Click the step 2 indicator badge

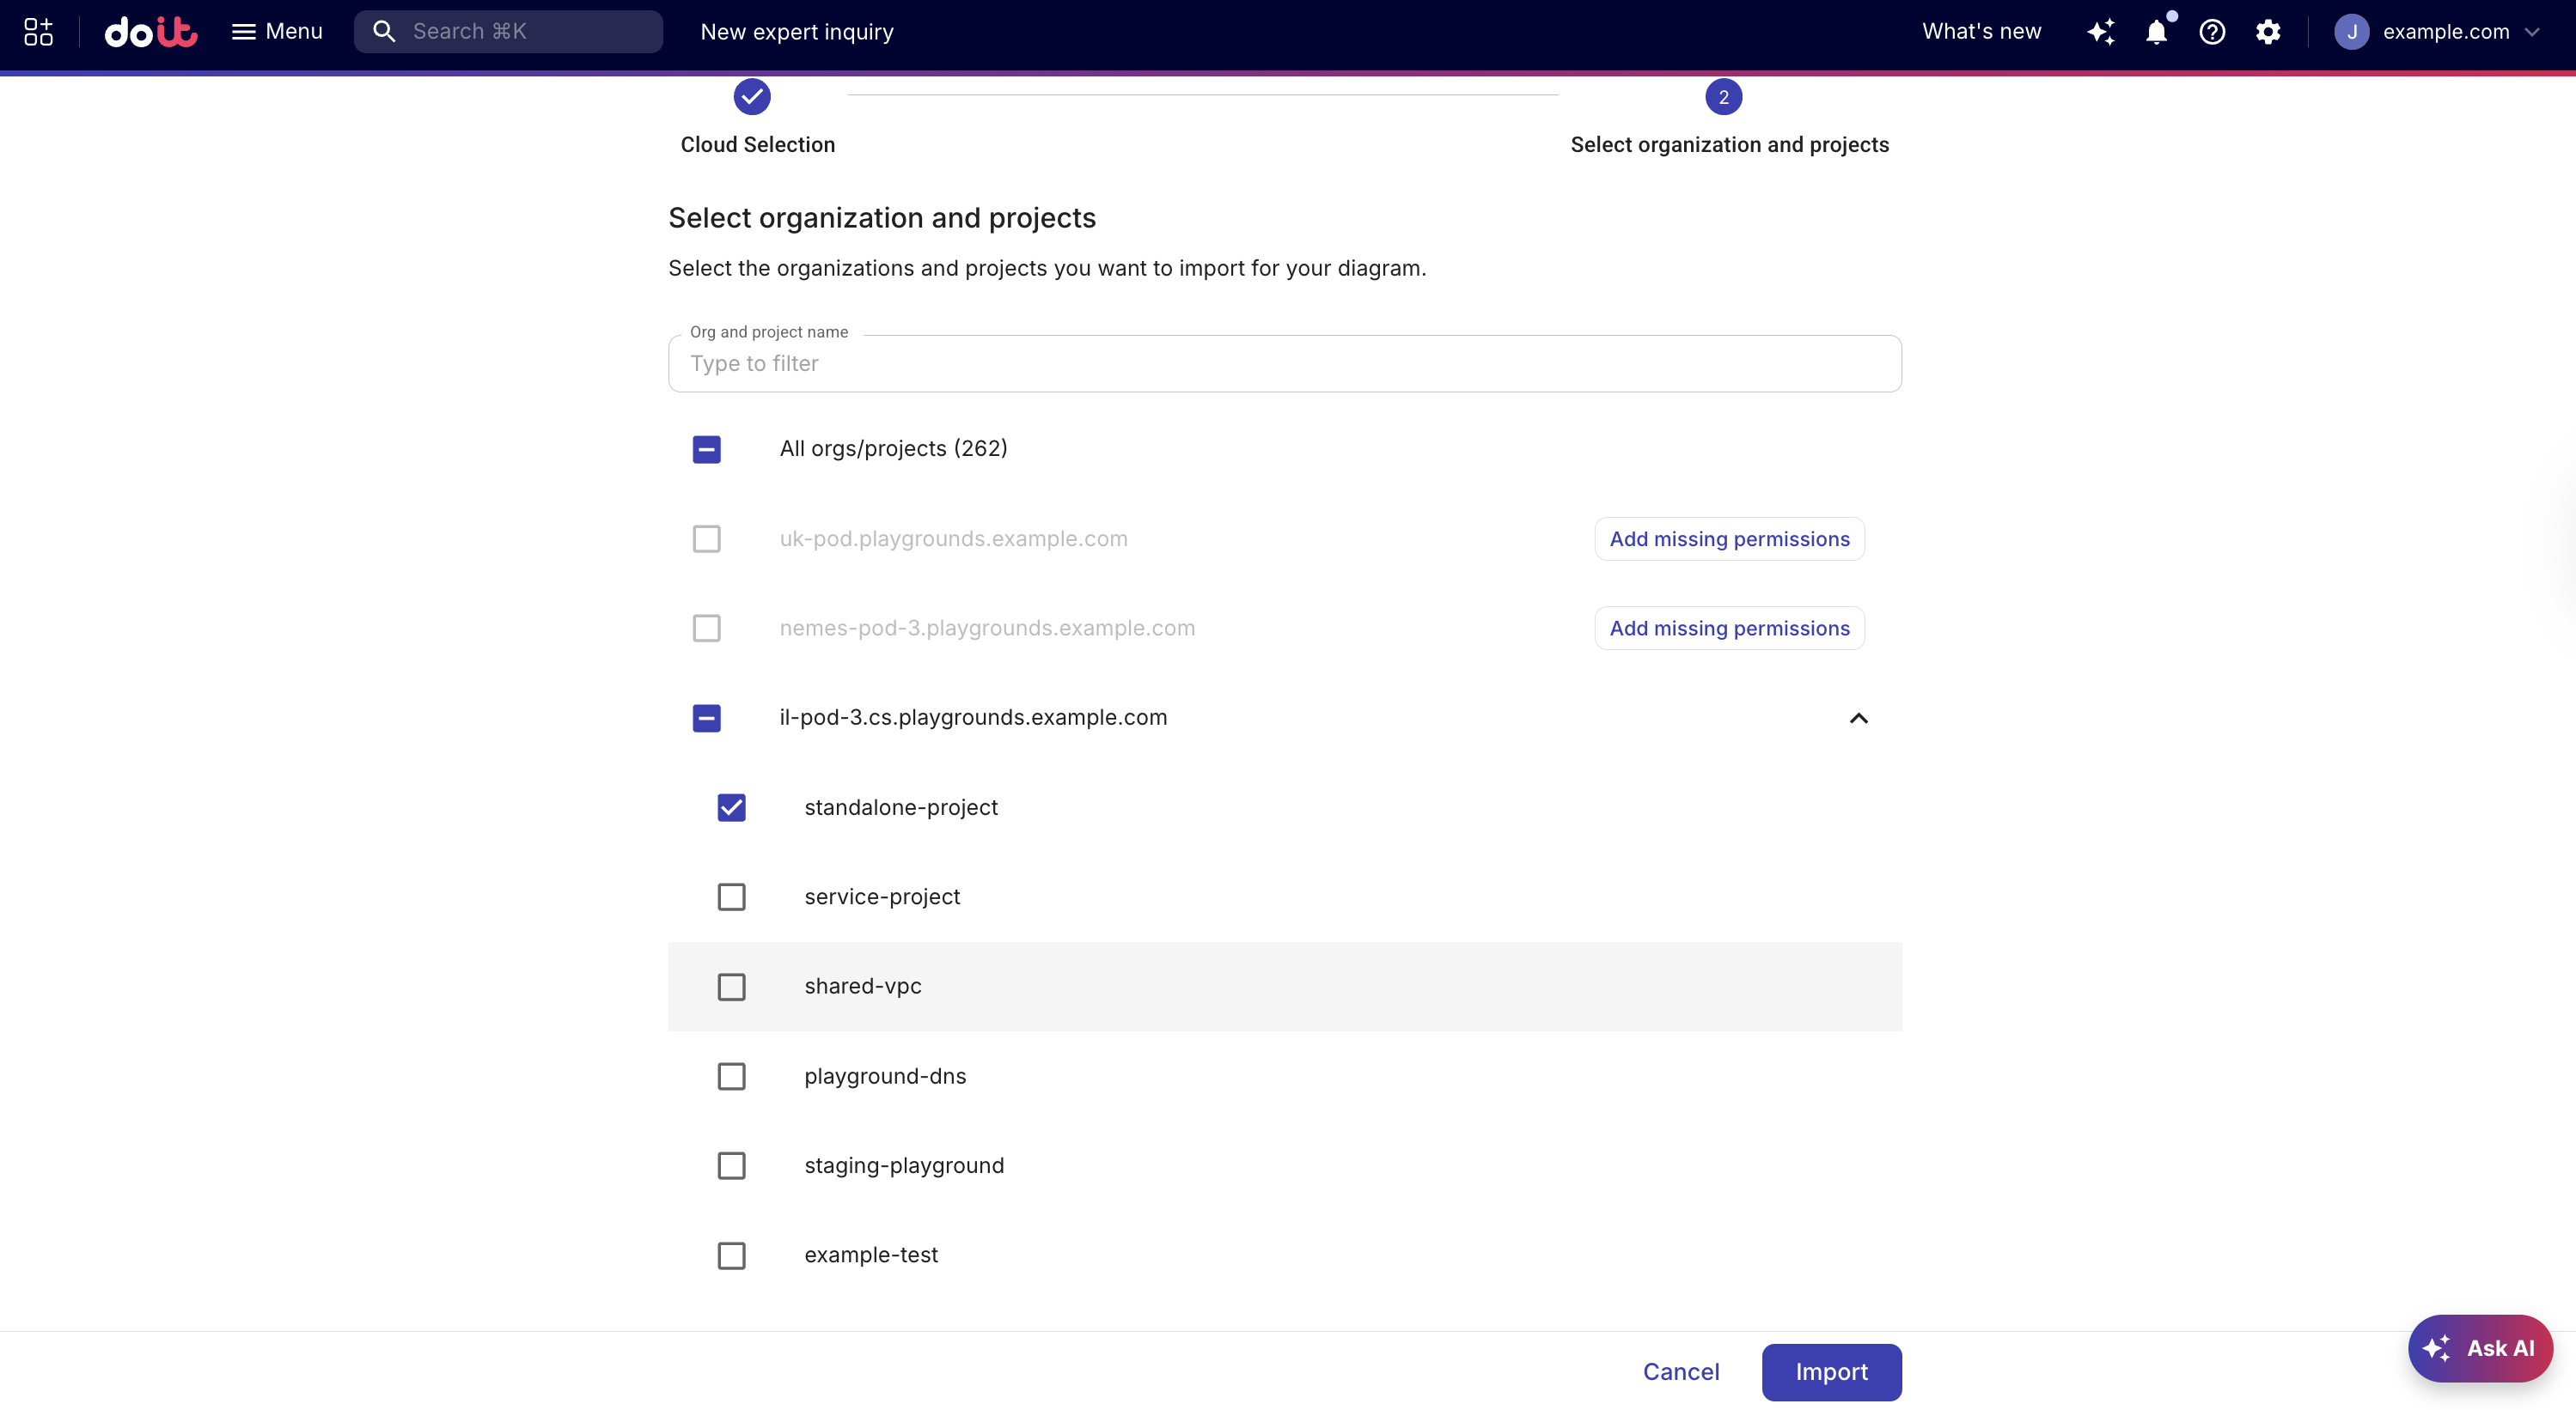pyautogui.click(x=1723, y=97)
